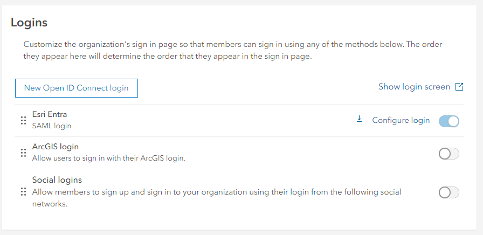Click the word 'networks.' under Social logins
Viewport: 483px width, 235px height.
50,204
